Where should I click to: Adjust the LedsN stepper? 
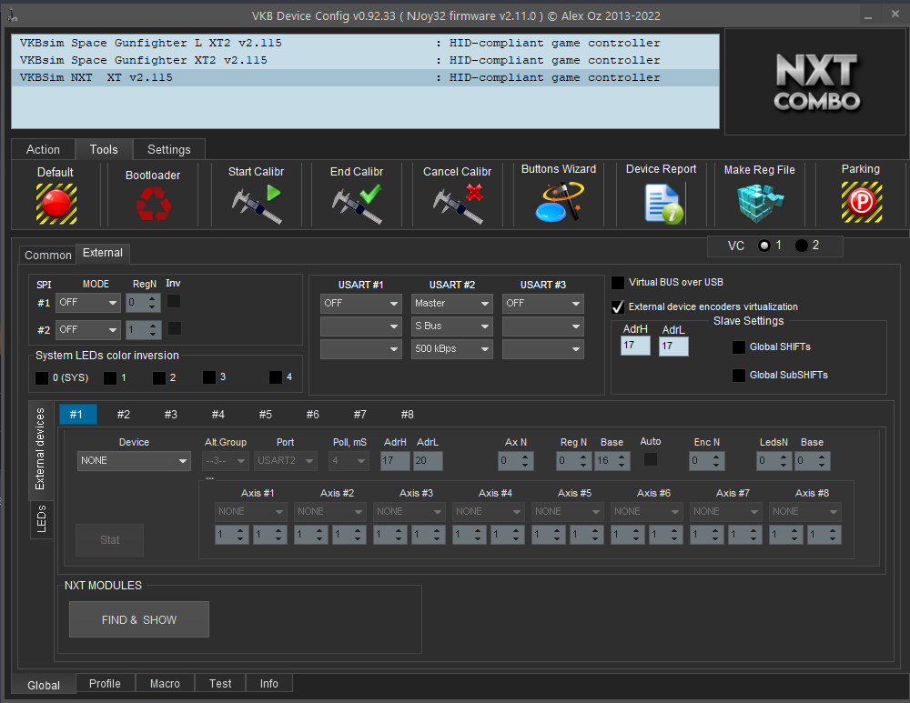[x=773, y=460]
